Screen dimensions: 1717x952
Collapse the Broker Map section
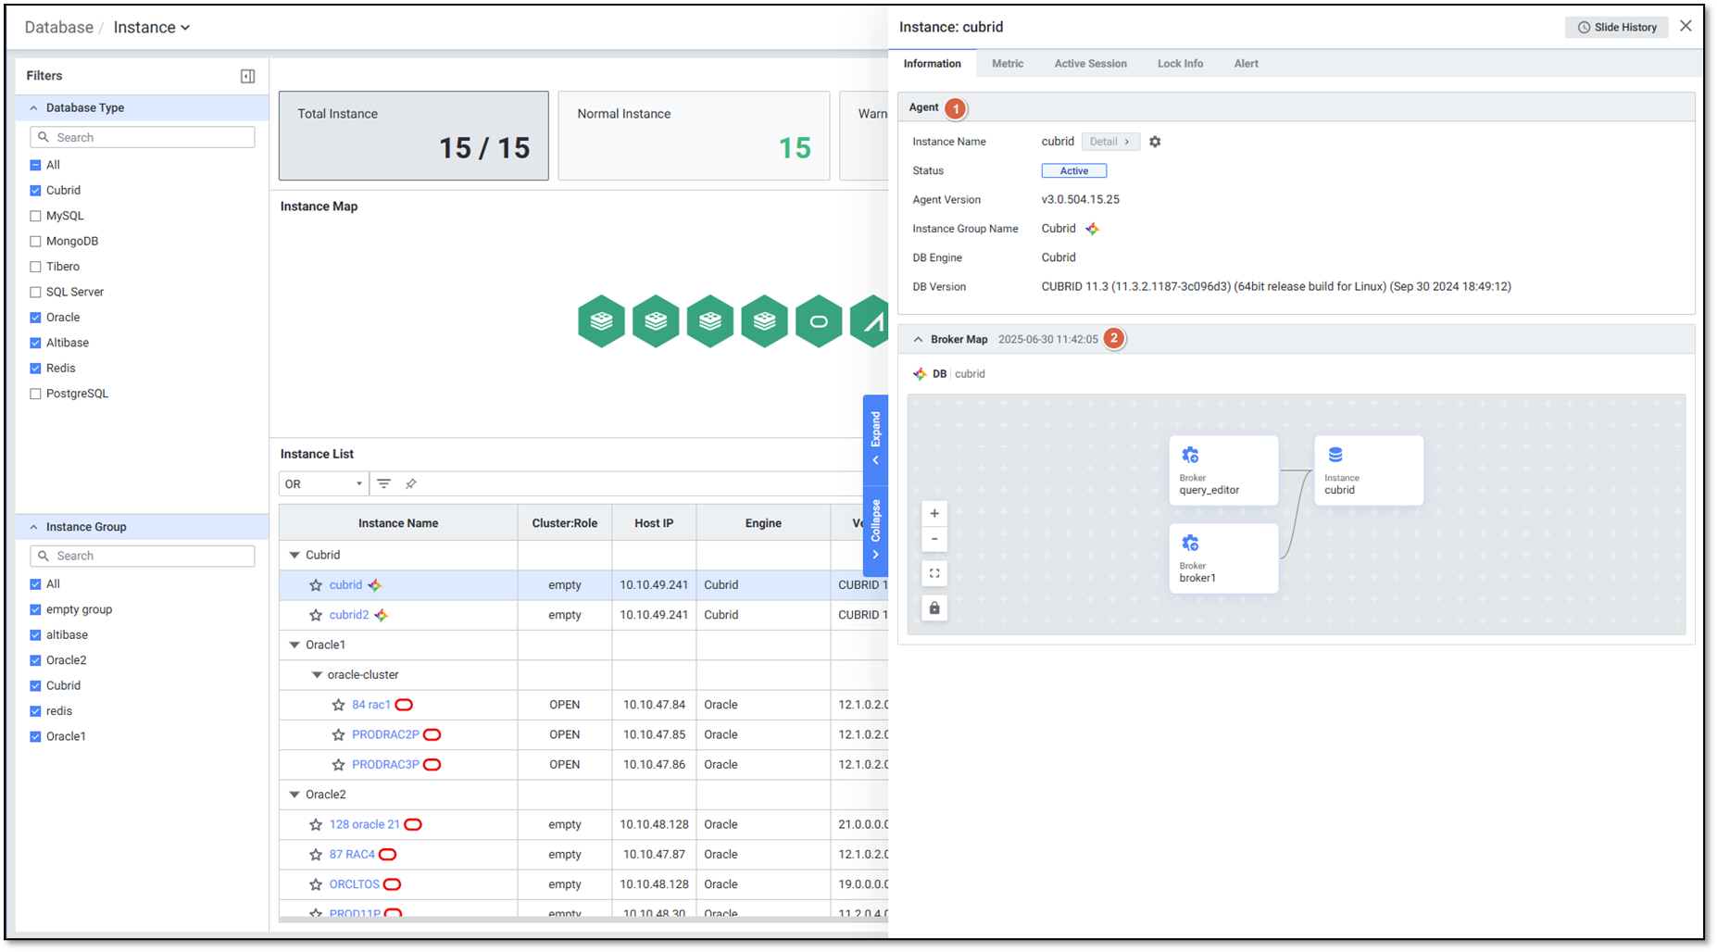[x=918, y=340]
